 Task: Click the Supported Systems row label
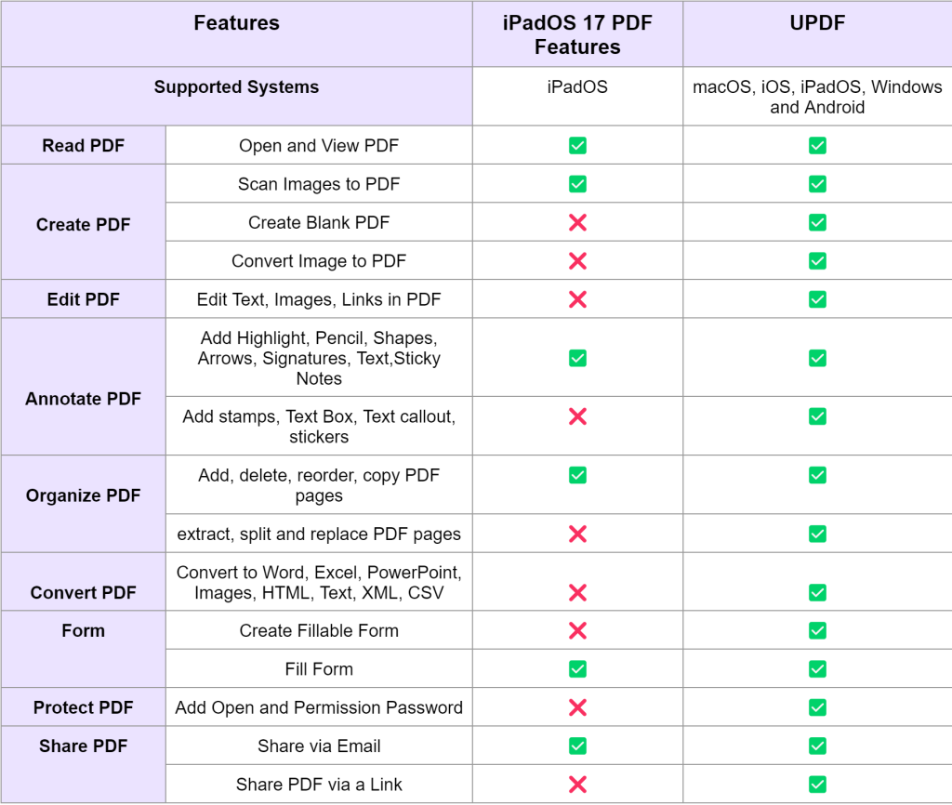pyautogui.click(x=236, y=87)
